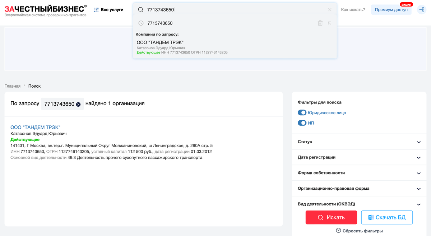This screenshot has height=236, width=431.
Task: Click the Поиск breadcrumb text
Action: [34, 86]
